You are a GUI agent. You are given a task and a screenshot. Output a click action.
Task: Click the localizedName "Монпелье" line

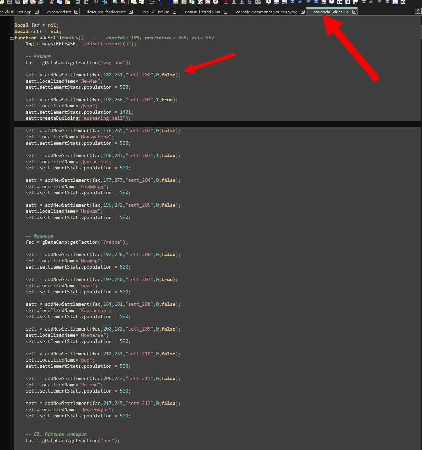tap(67, 335)
